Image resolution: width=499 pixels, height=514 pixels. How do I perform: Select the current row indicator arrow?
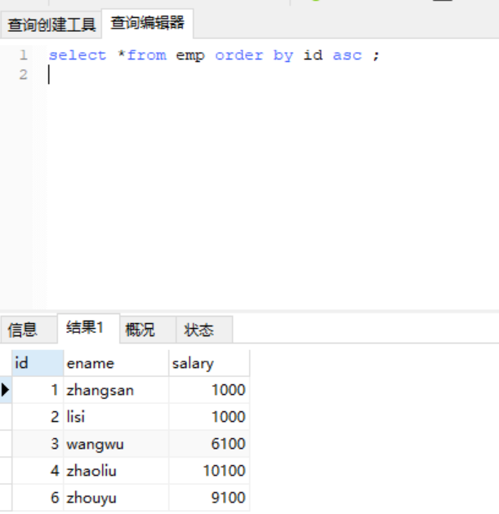coord(5,390)
